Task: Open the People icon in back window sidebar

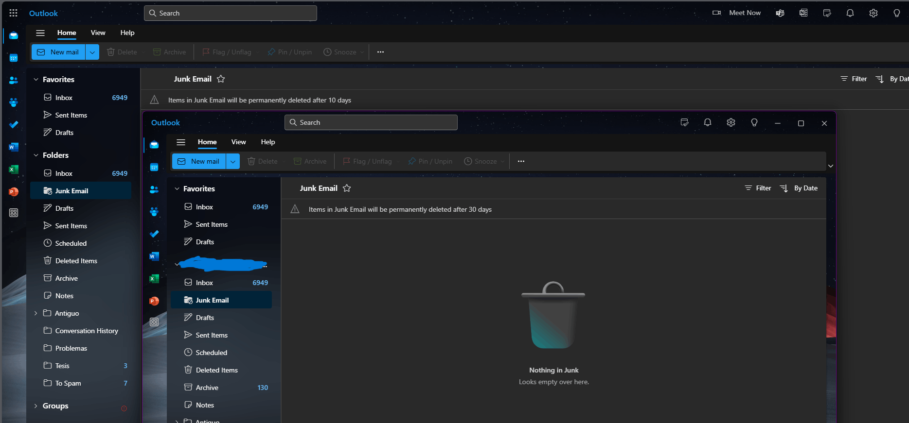Action: pos(14,80)
